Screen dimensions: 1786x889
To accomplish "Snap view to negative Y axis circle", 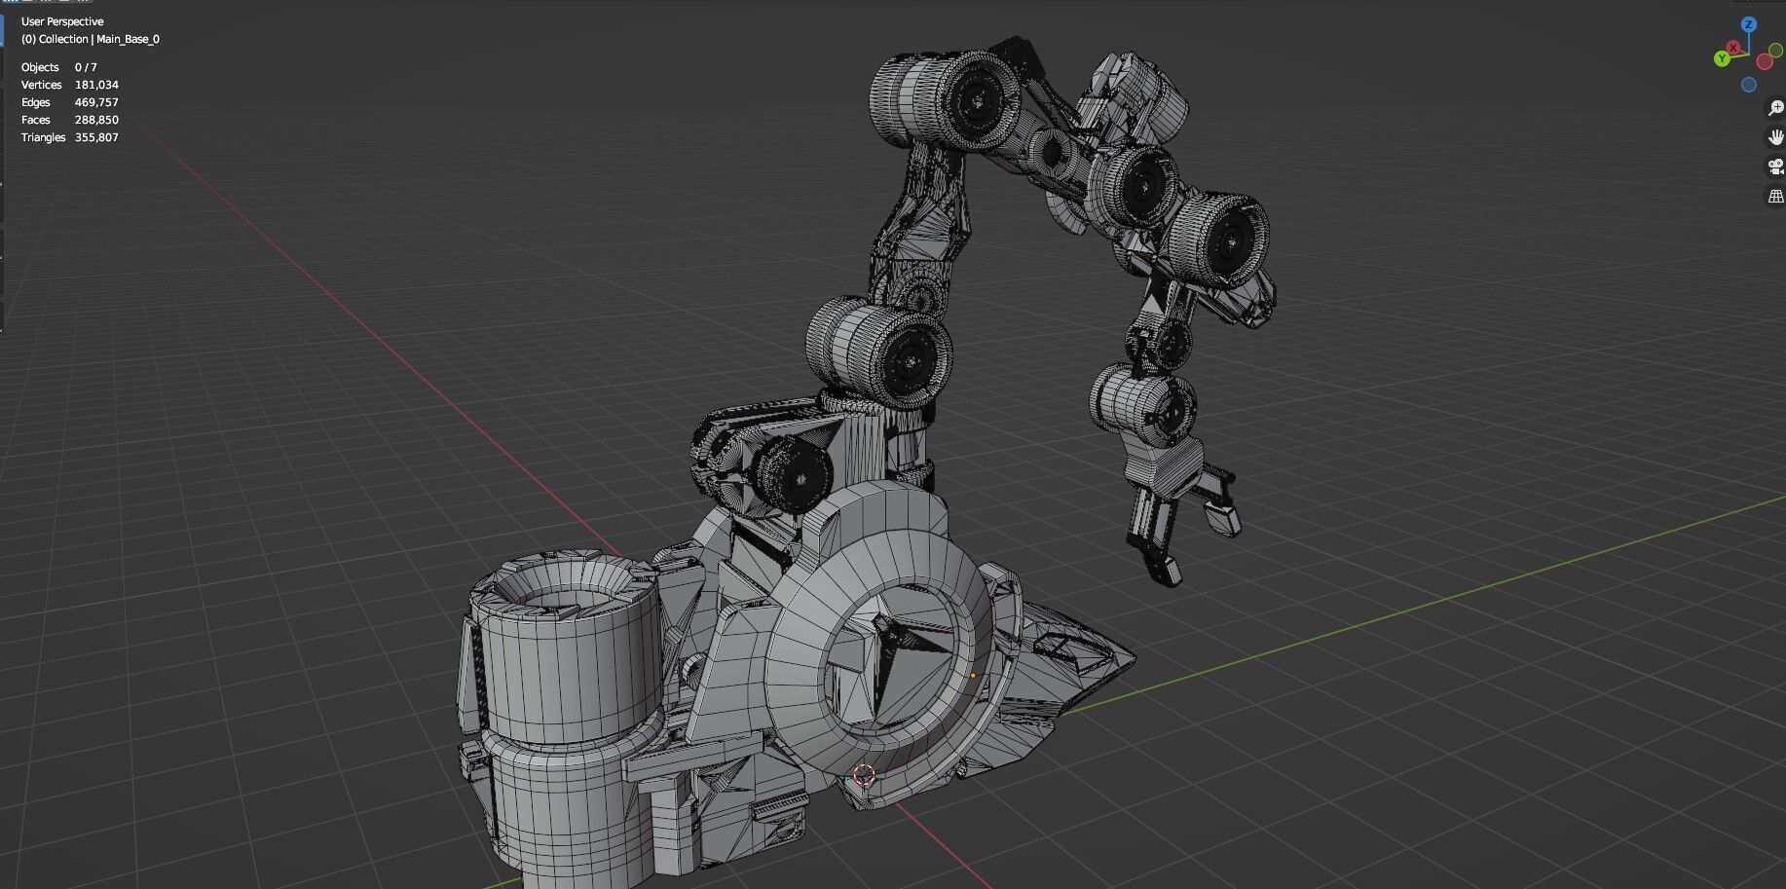I will (1775, 51).
